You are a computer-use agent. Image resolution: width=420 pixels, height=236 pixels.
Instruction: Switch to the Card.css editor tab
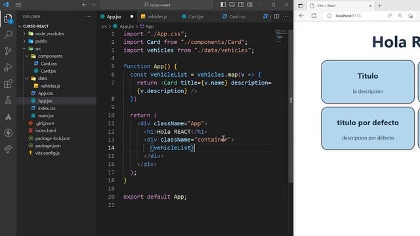tap(237, 16)
